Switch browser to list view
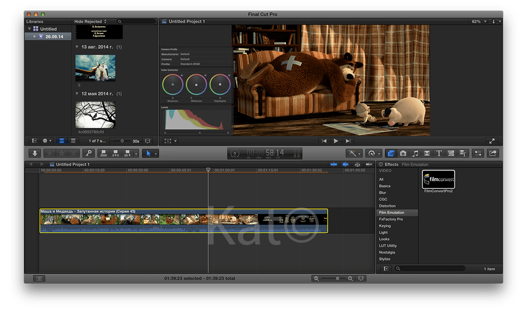This screenshot has width=527, height=310. [73, 141]
